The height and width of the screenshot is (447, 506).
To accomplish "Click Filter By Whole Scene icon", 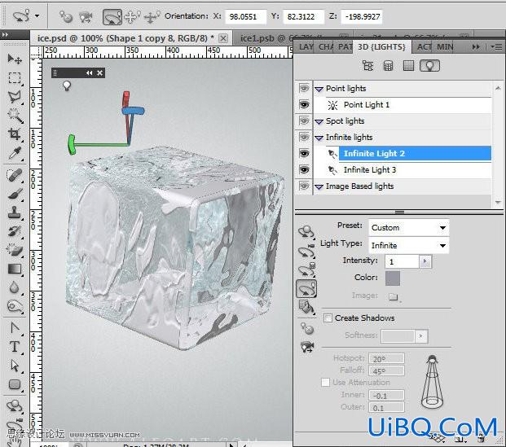I will tap(367, 66).
